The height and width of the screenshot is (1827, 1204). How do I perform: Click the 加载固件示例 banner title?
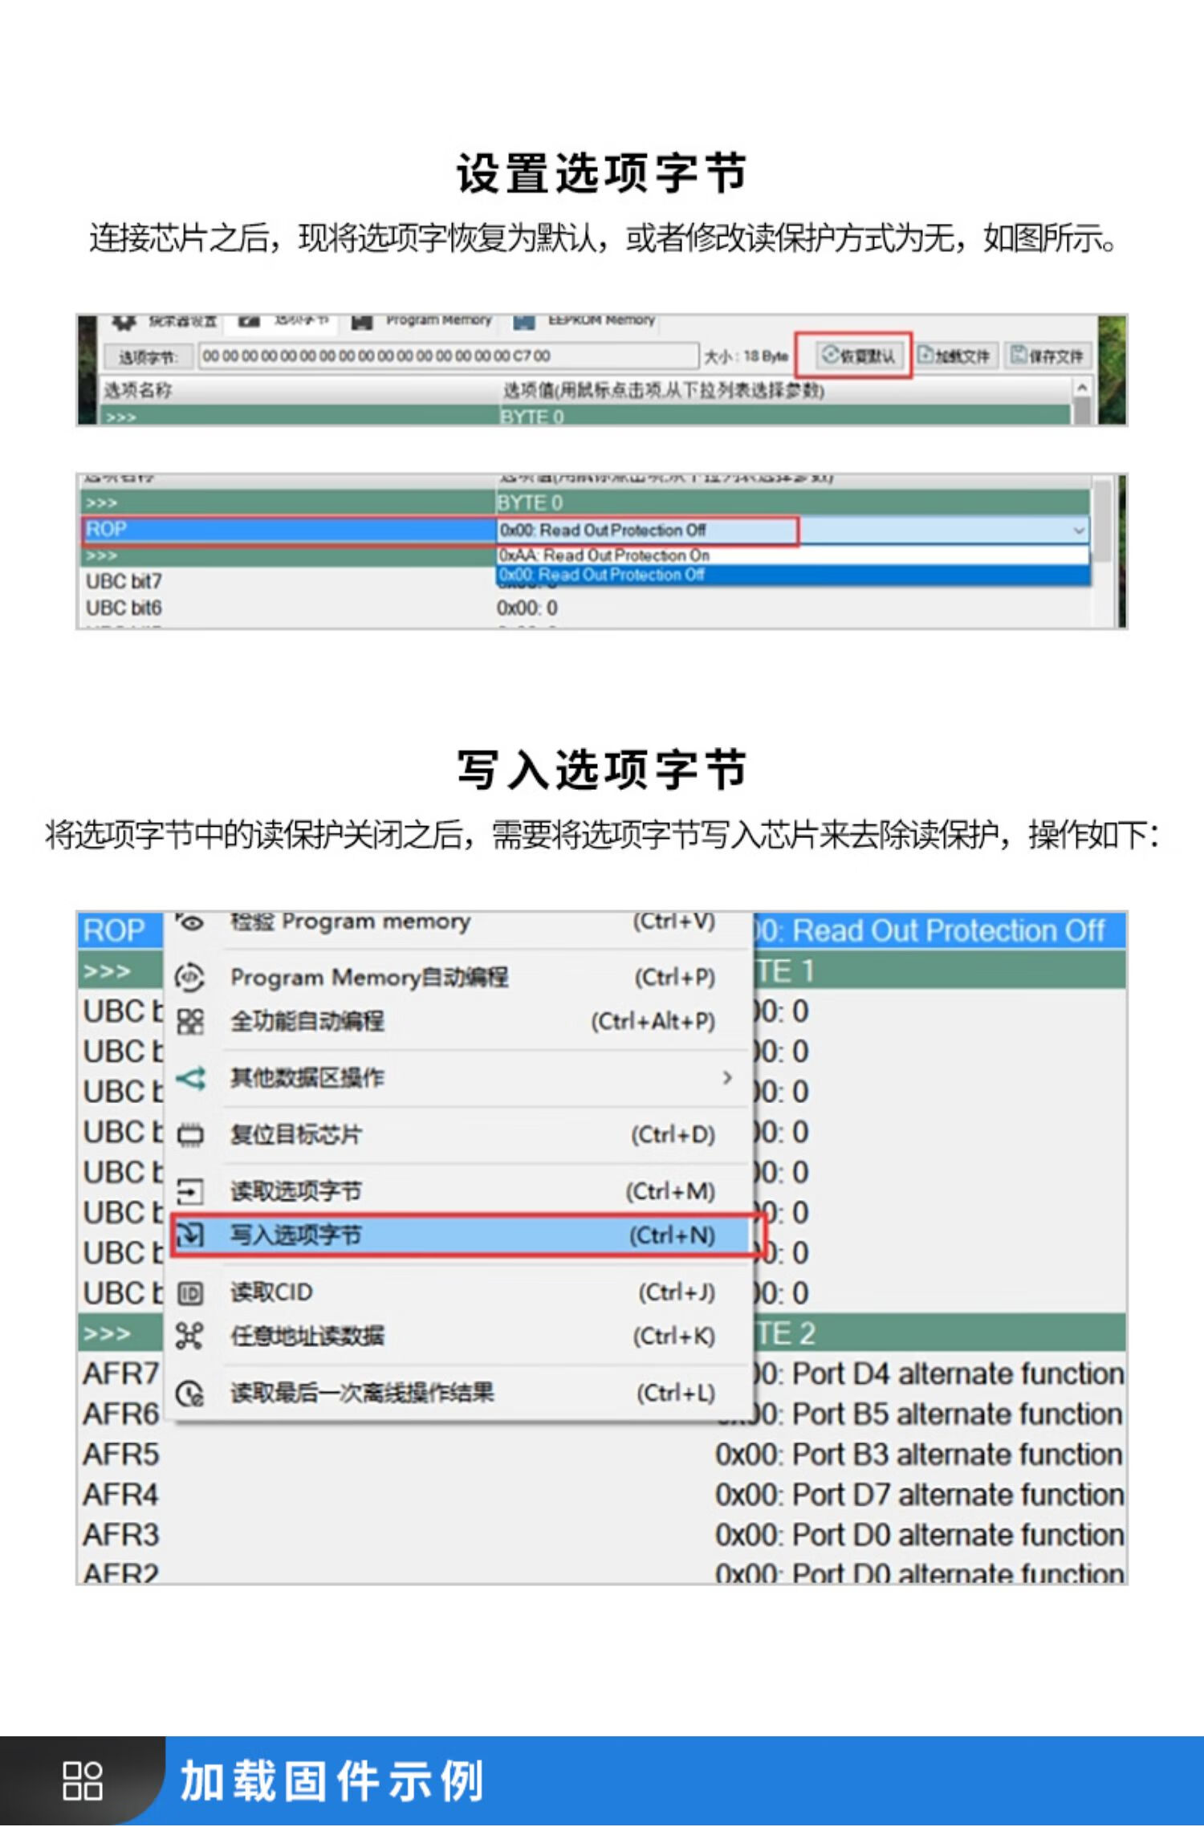click(x=332, y=1781)
